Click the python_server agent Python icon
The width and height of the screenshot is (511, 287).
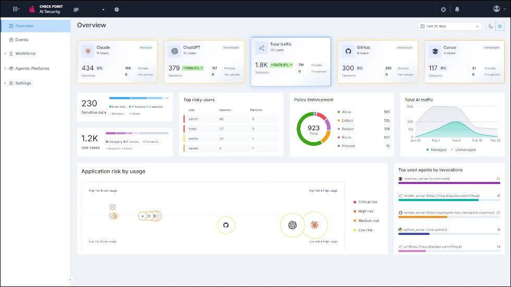(x=400, y=229)
